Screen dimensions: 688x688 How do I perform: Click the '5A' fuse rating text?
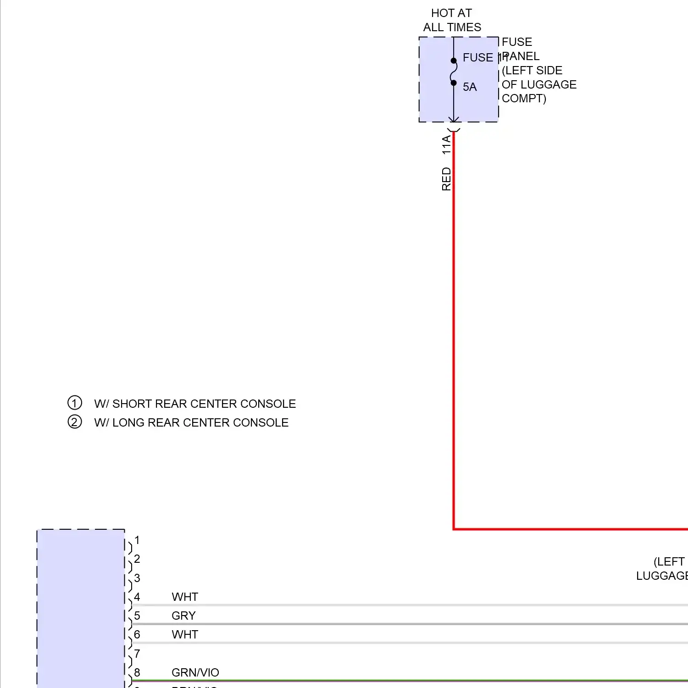pos(470,87)
